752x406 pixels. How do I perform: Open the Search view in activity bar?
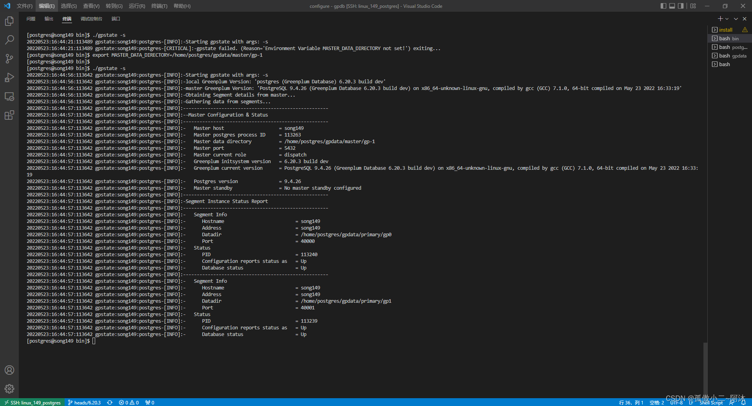point(9,40)
